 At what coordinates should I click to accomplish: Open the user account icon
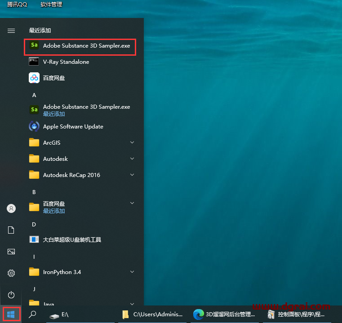(11, 208)
